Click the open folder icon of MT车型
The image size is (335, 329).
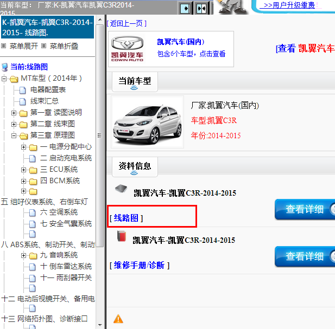pos(14,79)
